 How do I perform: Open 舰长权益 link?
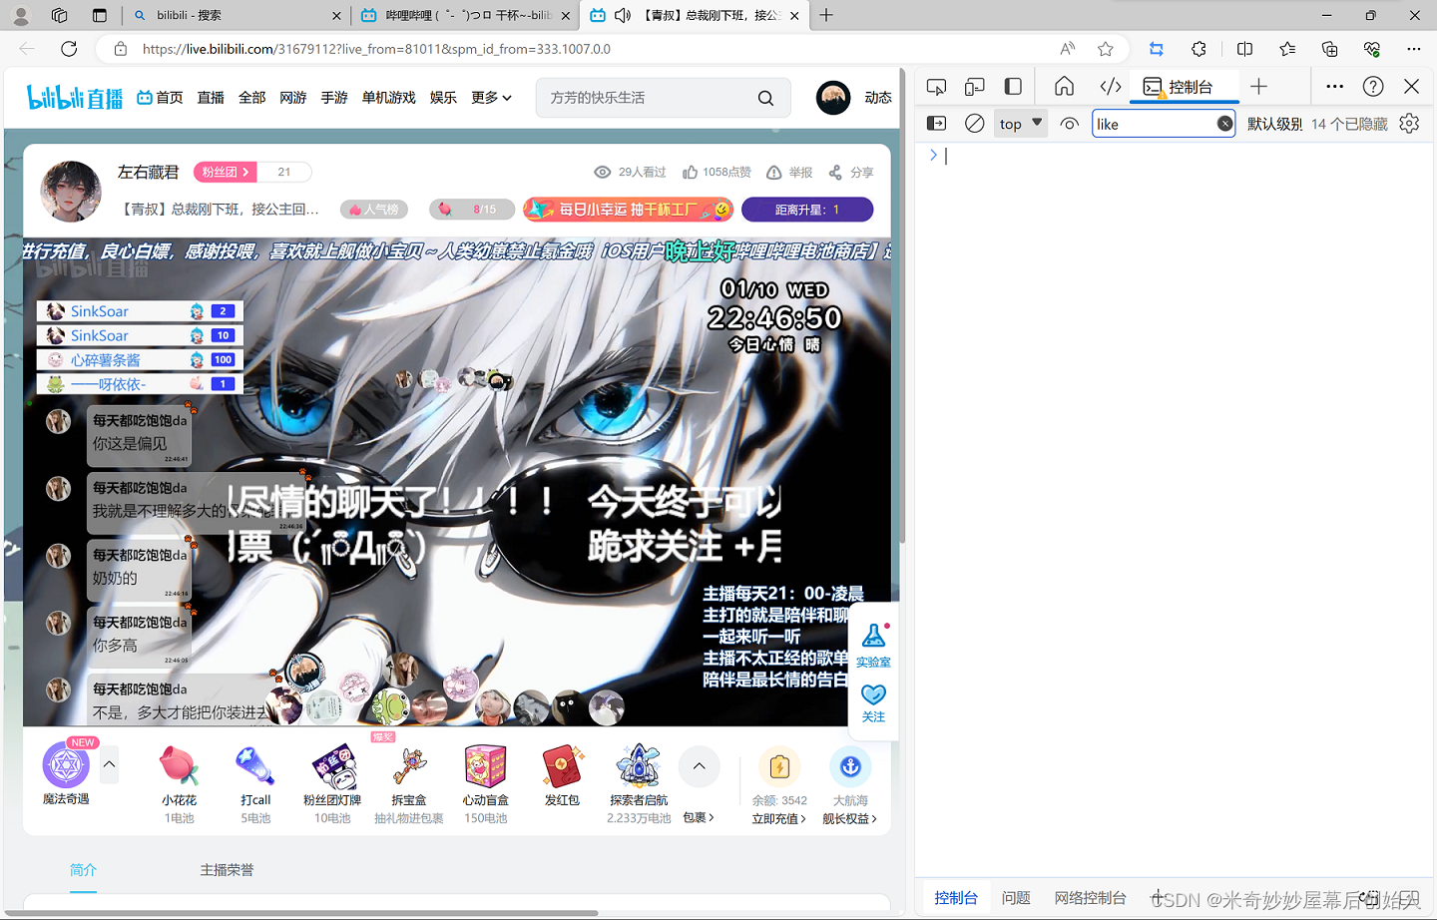[850, 818]
